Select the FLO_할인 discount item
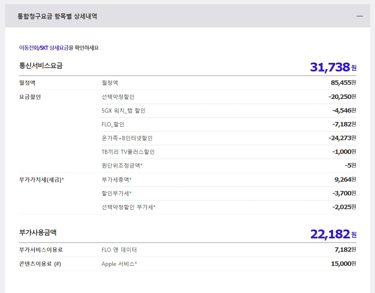The image size is (375, 293). click(x=113, y=124)
